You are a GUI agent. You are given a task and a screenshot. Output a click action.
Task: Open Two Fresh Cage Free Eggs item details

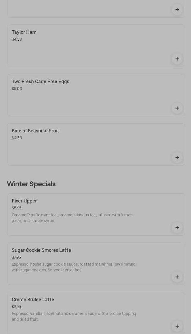(41, 81)
